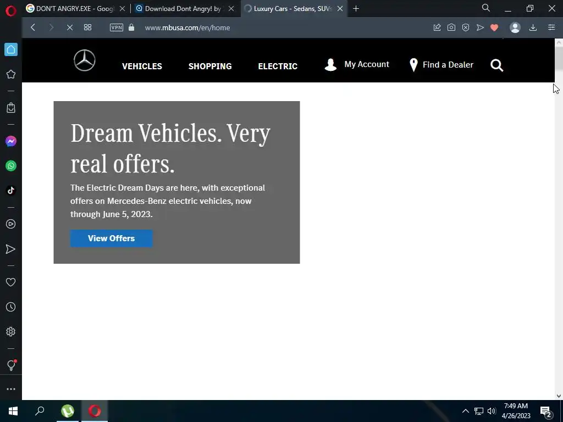
Task: Open Windows taskbar search
Action: click(40, 411)
